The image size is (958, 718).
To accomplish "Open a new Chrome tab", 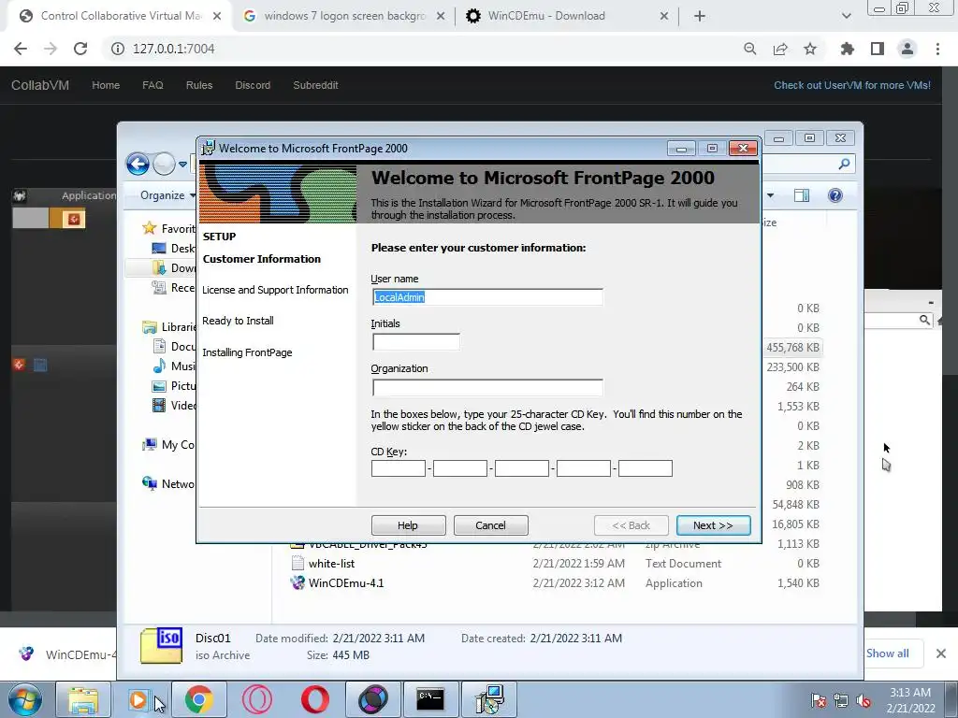I will (700, 16).
